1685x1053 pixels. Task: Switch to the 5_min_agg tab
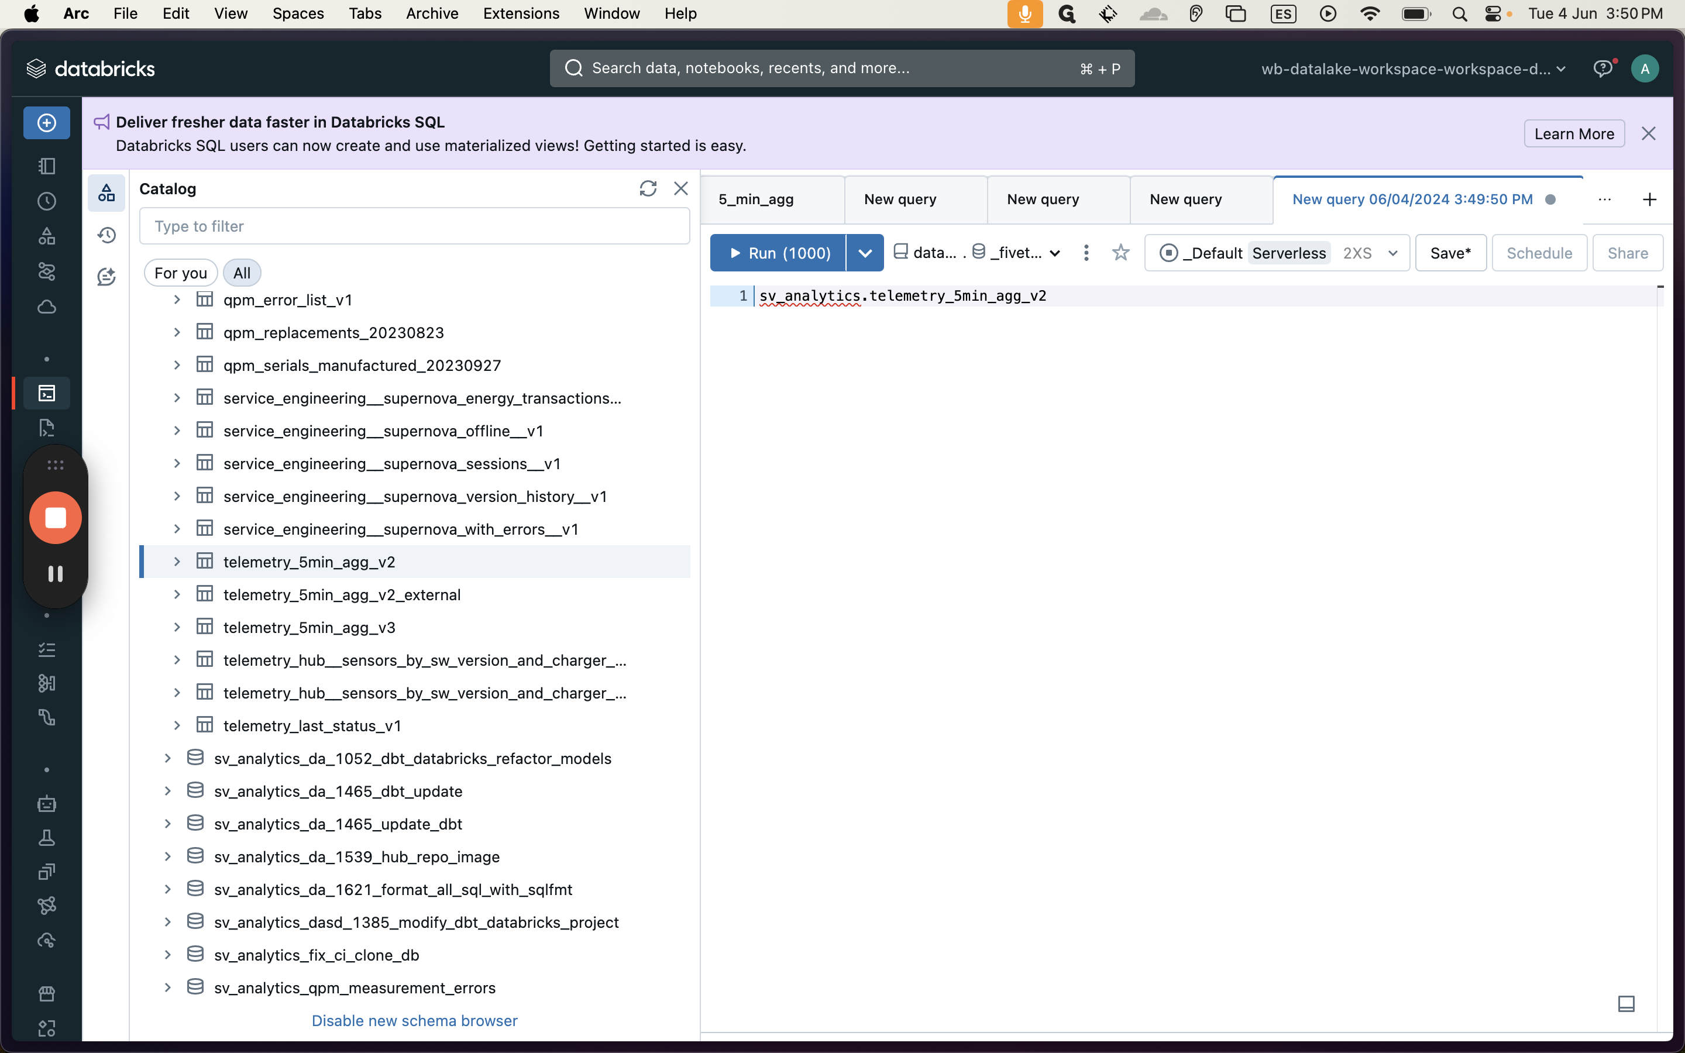[x=772, y=200]
